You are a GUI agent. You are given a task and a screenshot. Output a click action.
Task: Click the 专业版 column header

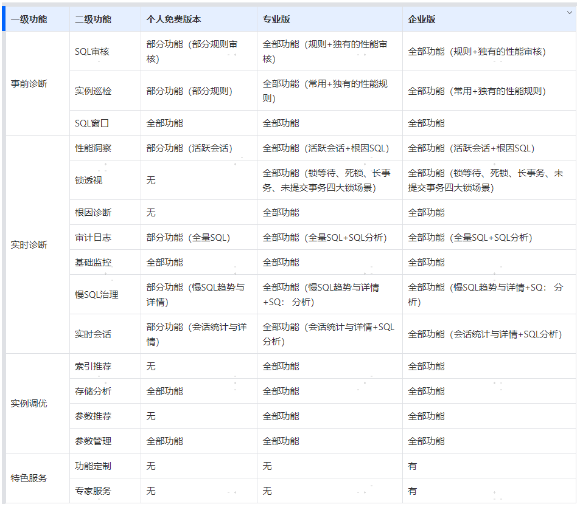pyautogui.click(x=330, y=19)
